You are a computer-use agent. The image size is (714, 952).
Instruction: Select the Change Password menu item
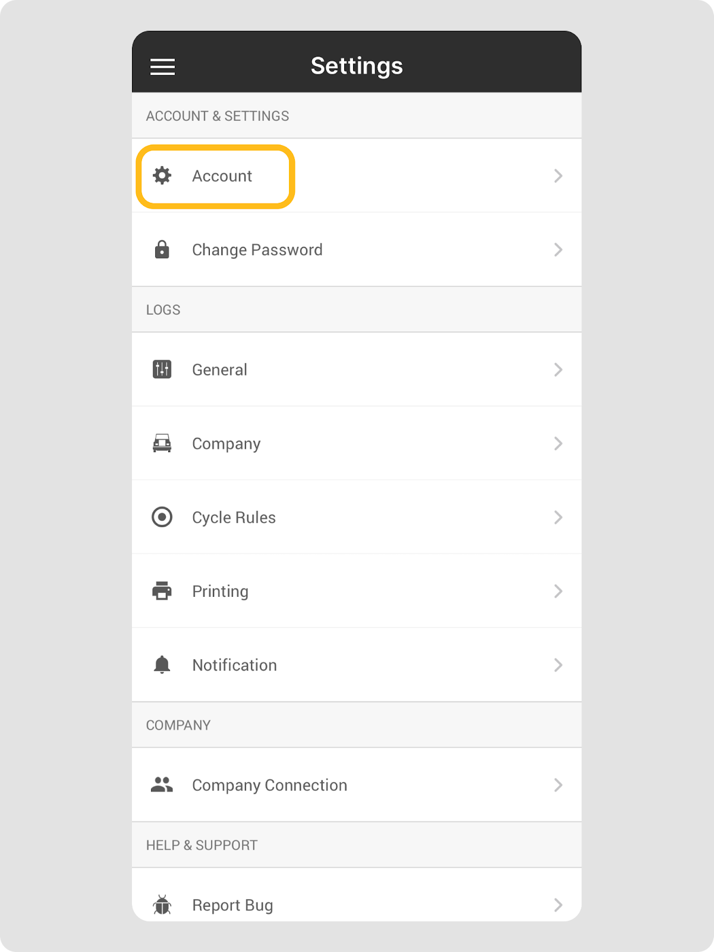point(257,250)
